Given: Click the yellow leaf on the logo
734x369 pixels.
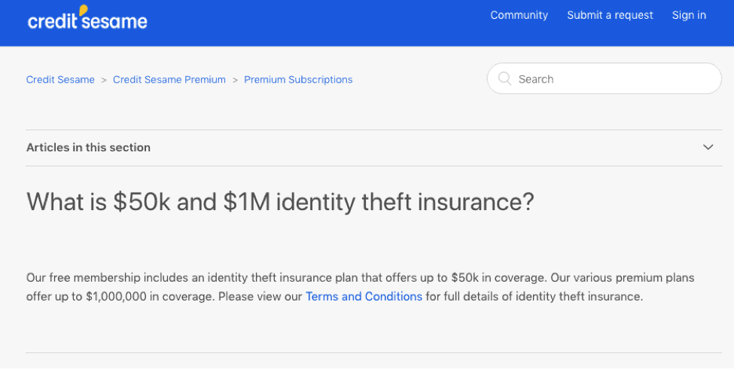Looking at the screenshot, I should click(84, 10).
